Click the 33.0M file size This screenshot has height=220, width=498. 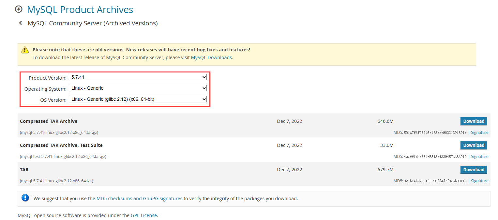(x=387, y=145)
